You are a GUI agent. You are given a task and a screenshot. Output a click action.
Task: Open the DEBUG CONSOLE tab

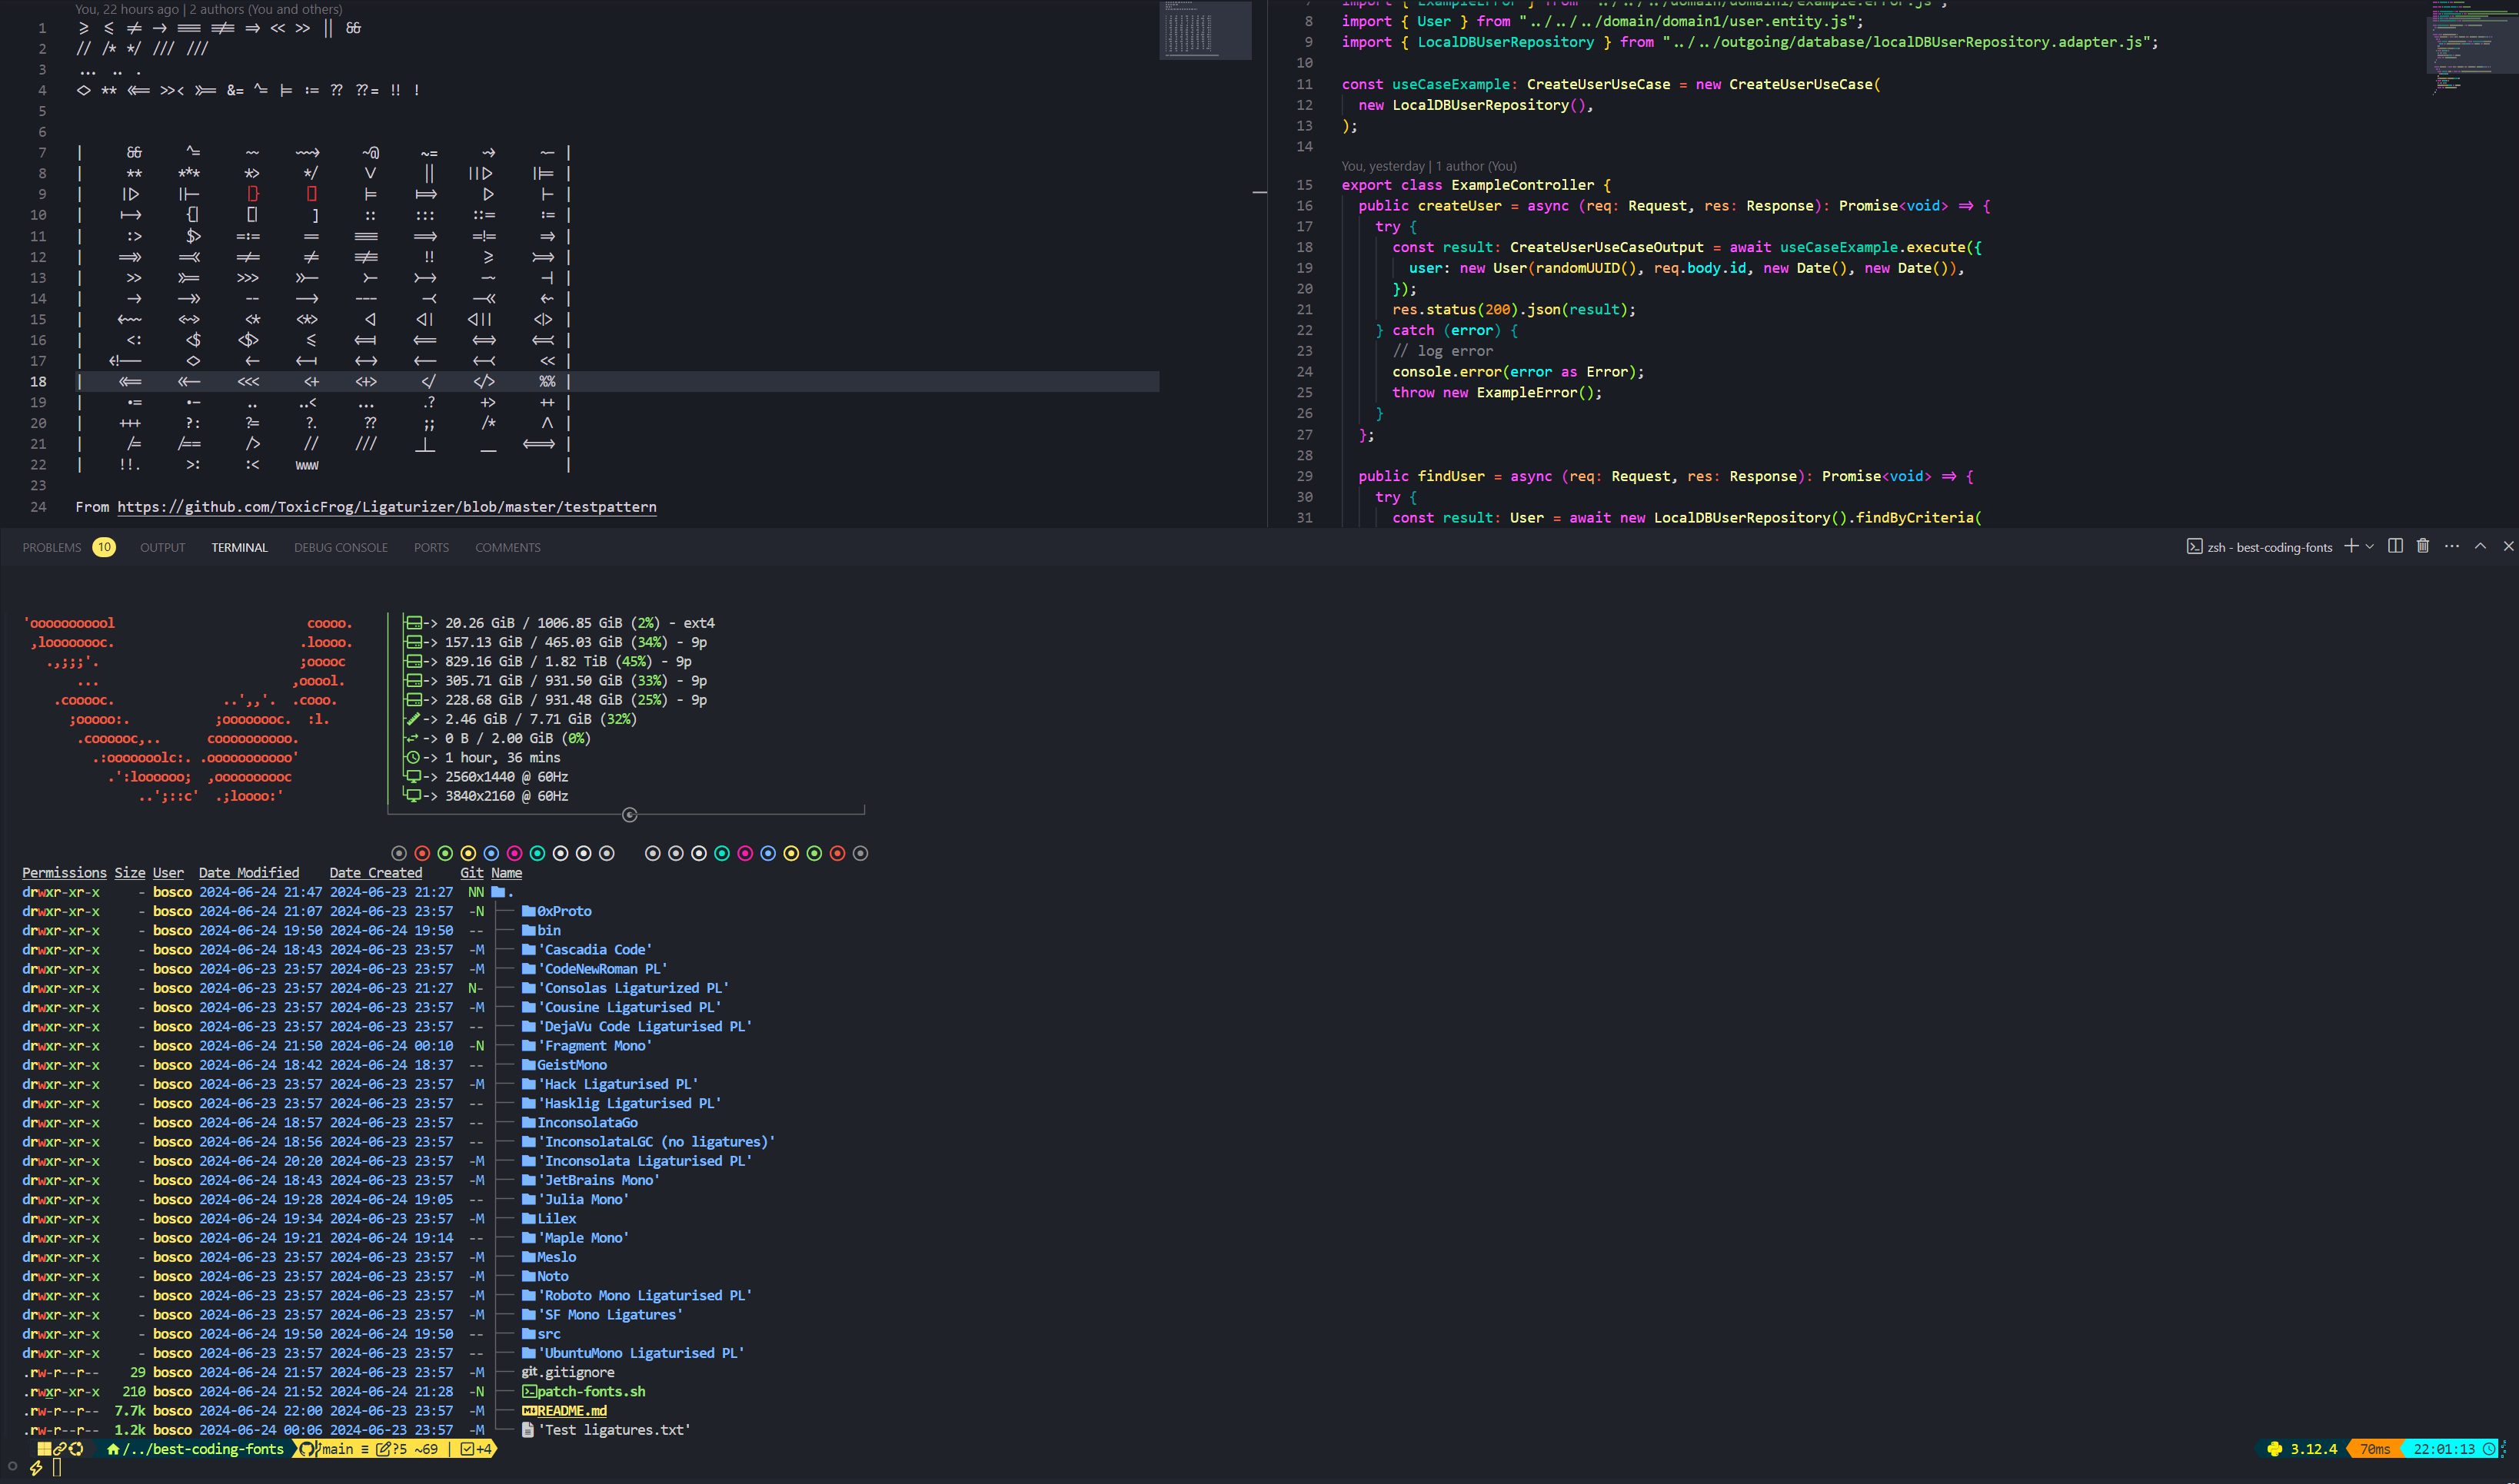(340, 547)
